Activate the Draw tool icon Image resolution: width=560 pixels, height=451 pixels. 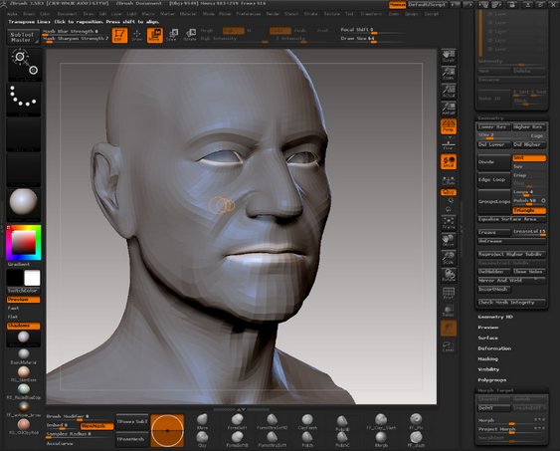click(137, 36)
